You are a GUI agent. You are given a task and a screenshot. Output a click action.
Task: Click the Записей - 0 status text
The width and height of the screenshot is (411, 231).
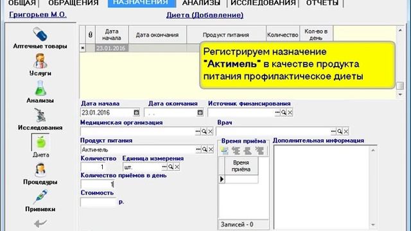[x=237, y=225]
